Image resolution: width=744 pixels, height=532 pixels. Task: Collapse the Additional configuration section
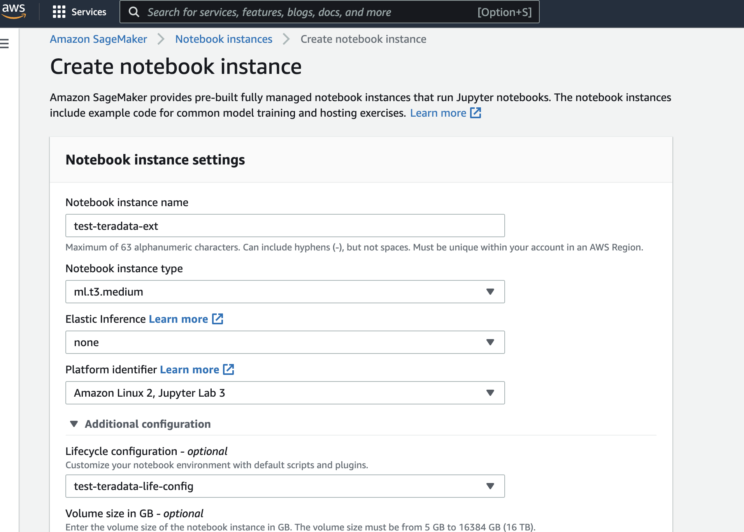pos(140,424)
